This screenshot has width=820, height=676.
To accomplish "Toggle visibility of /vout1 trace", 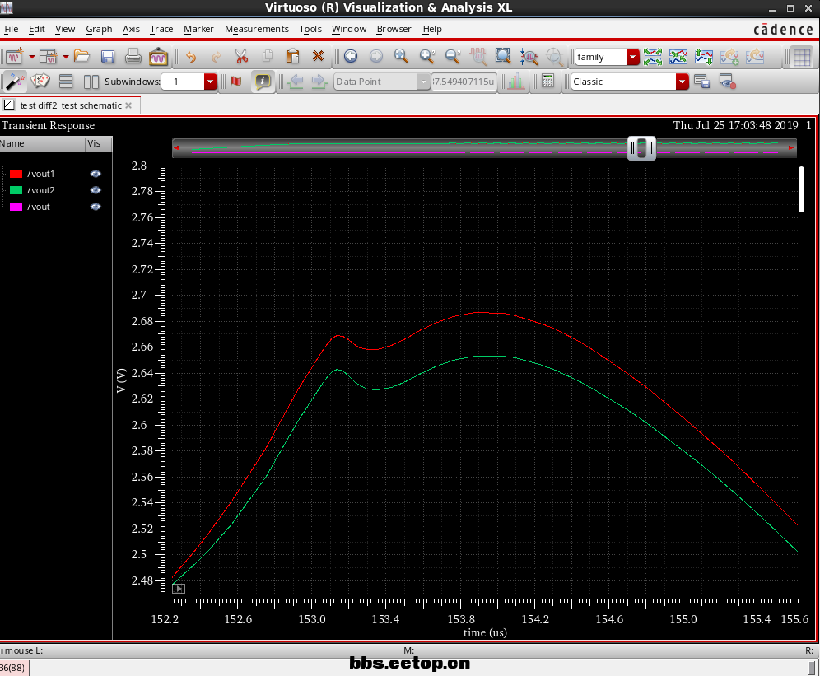I will click(x=96, y=174).
